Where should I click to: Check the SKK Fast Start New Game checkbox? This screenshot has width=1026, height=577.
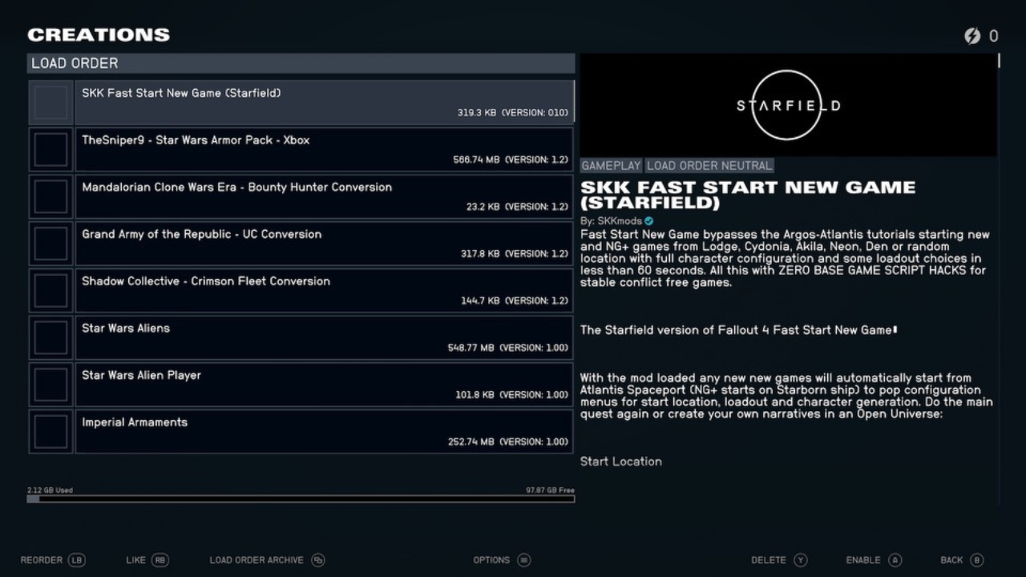click(x=50, y=102)
